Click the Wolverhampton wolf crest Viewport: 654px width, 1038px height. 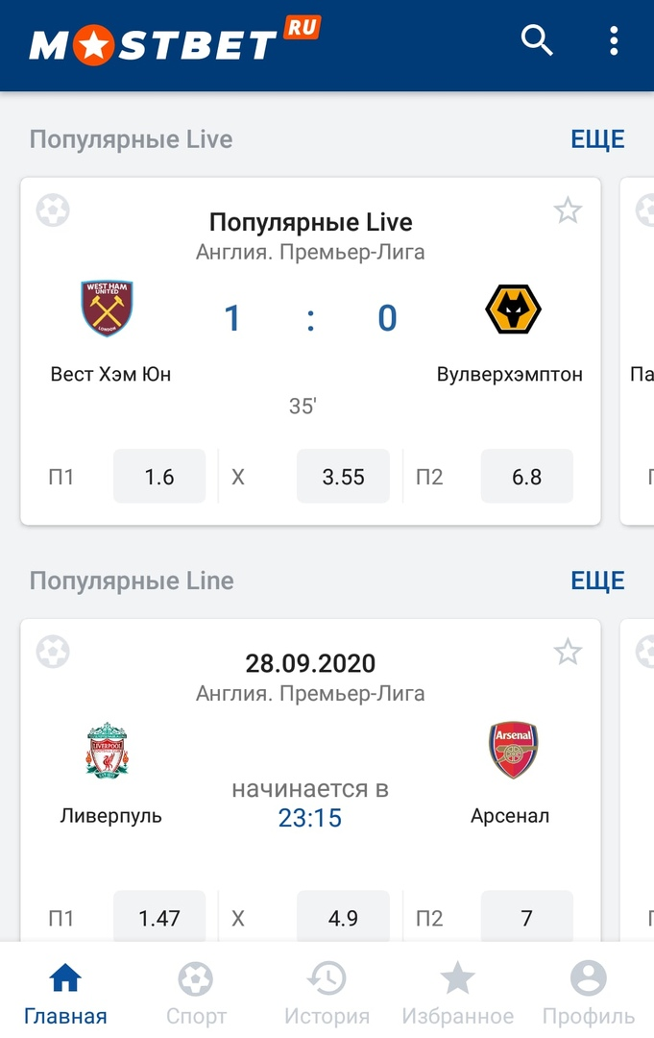(513, 309)
